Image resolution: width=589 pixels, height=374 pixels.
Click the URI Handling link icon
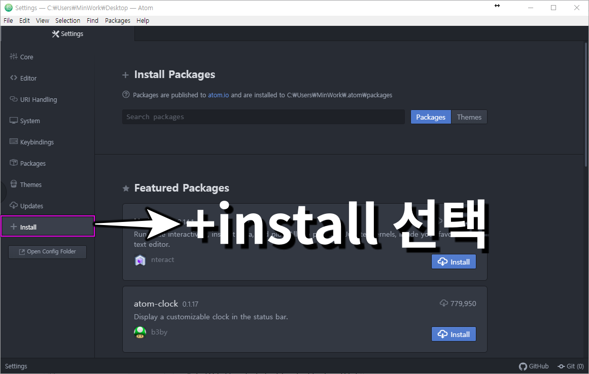[14, 99]
